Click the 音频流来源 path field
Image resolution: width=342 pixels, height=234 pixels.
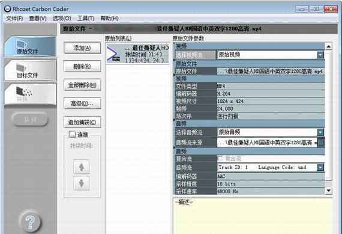point(267,143)
